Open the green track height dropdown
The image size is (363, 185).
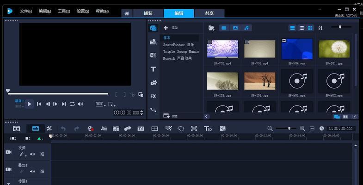pyautogui.click(x=40, y=139)
